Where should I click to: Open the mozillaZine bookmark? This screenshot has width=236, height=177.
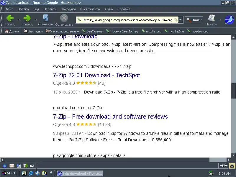click(174, 31)
